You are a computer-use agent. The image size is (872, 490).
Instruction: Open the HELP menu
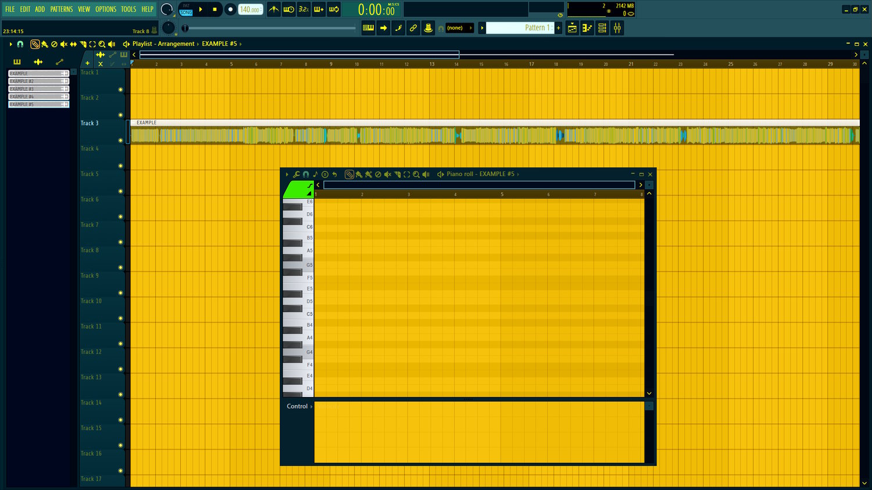[148, 9]
